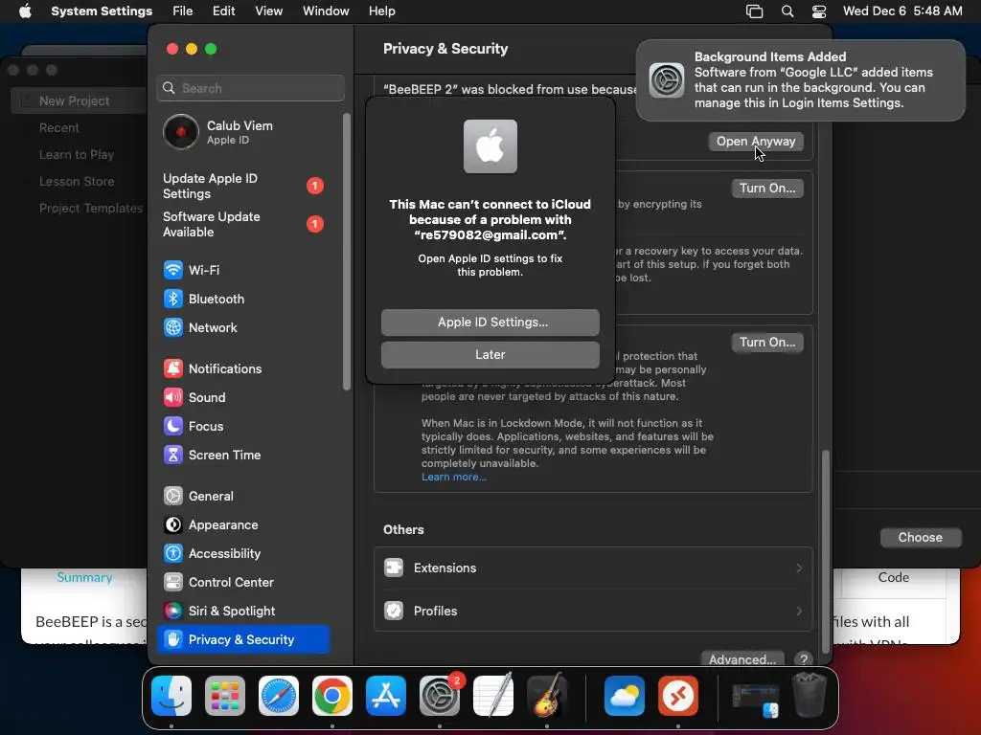Open Launchpad from the Dock
Screen dimensions: 981x735
tap(225, 696)
